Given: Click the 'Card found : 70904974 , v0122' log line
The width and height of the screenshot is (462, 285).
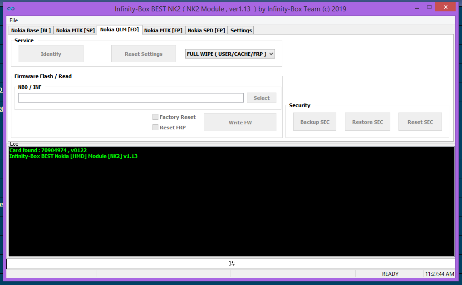Looking at the screenshot, I should 48,150.
